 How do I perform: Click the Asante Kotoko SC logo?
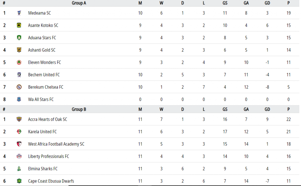(x=19, y=25)
